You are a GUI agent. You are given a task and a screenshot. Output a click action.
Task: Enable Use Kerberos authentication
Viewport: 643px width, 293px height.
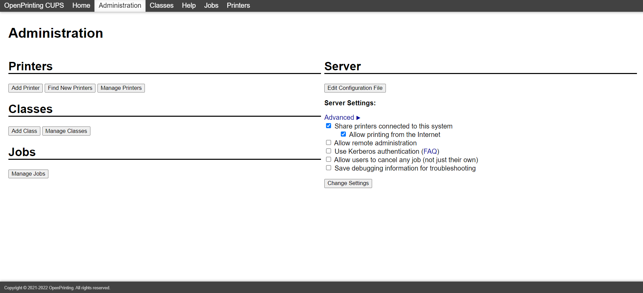328,151
